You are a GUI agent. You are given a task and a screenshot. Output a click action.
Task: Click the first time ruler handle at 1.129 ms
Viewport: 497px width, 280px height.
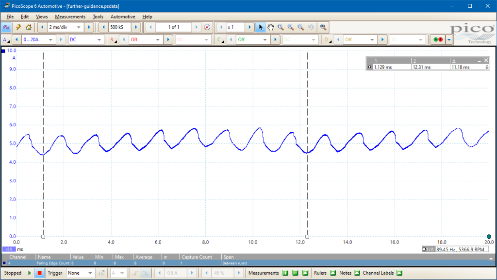click(43, 237)
